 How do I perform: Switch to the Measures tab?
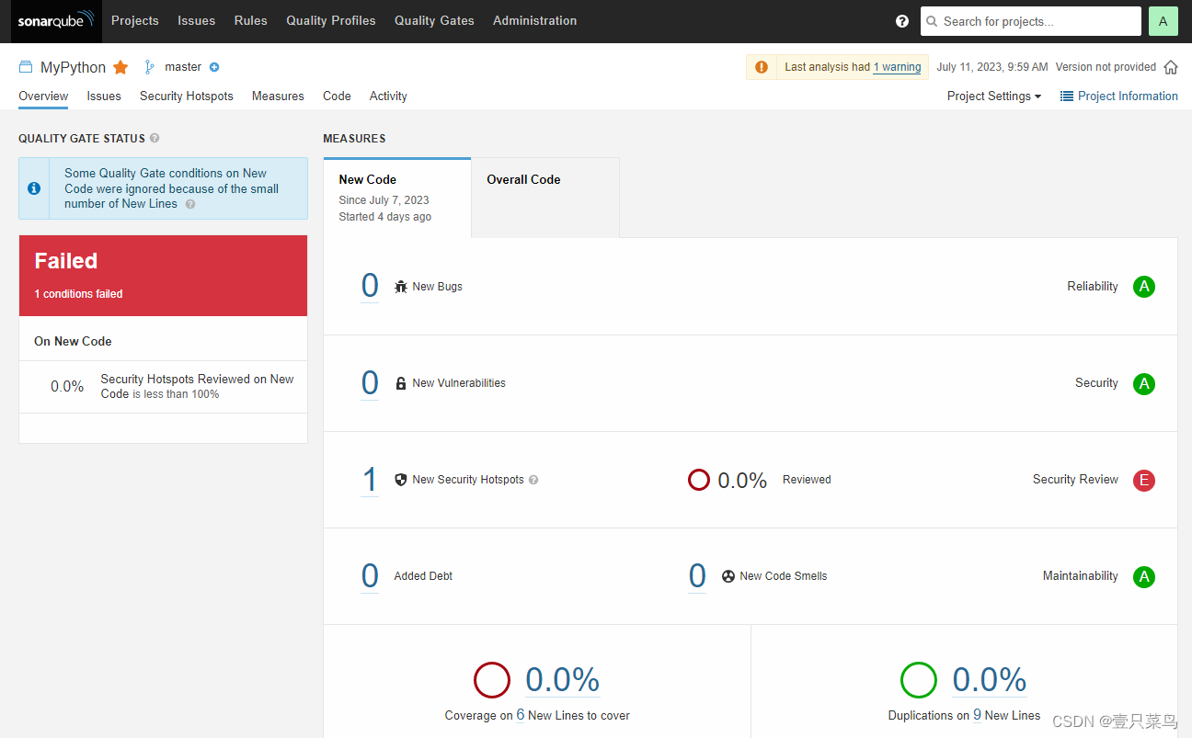(x=278, y=96)
